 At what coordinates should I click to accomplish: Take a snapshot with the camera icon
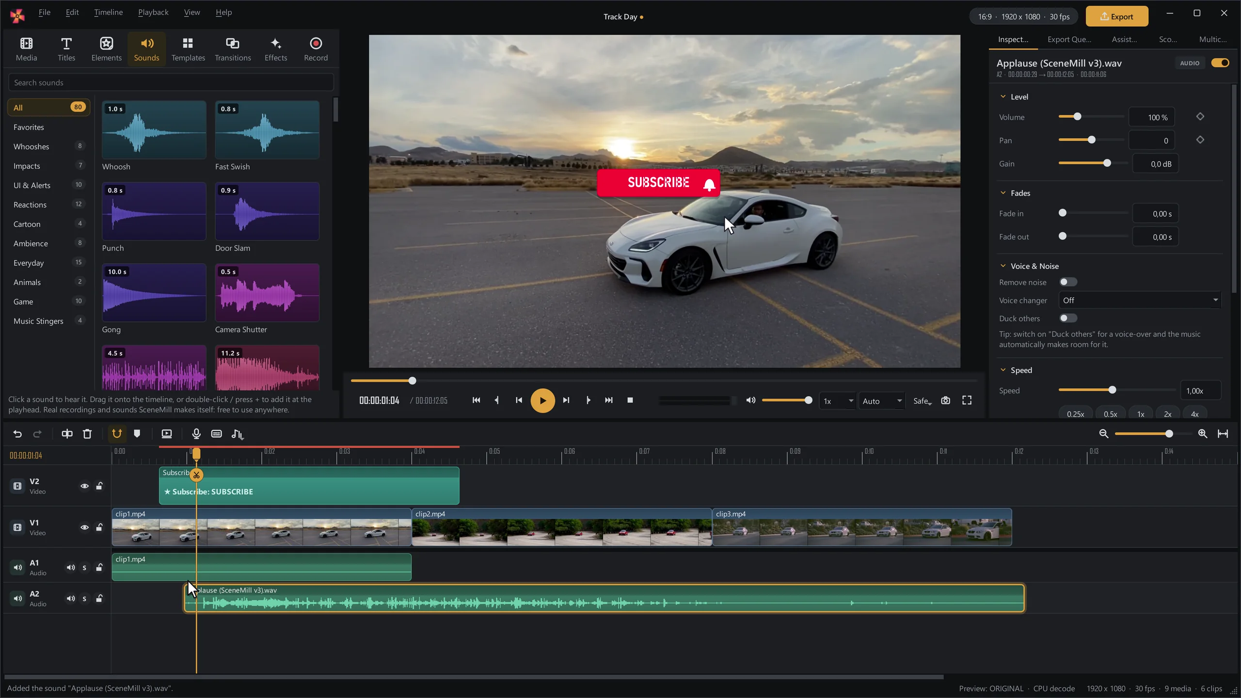945,400
